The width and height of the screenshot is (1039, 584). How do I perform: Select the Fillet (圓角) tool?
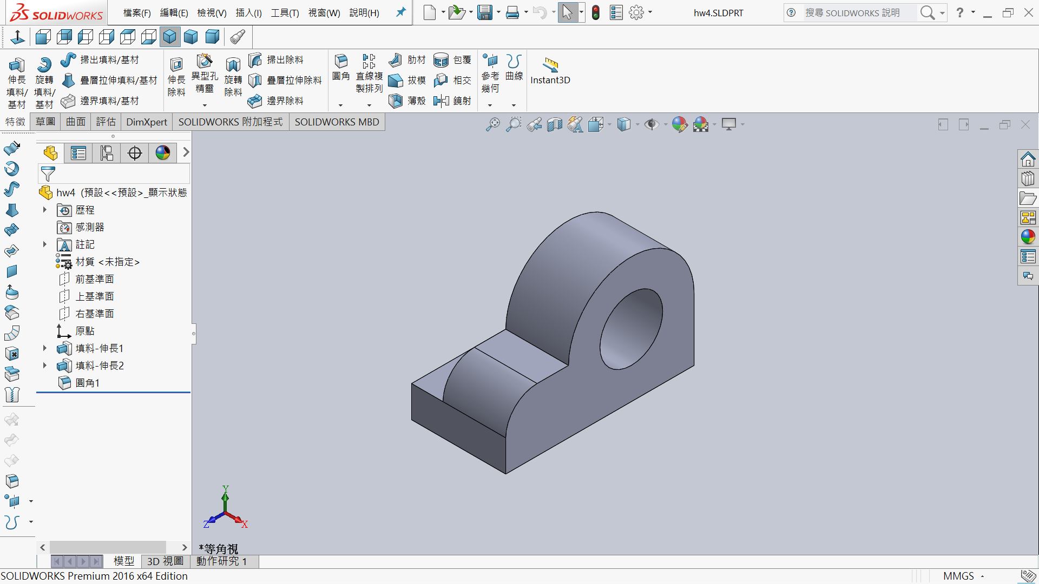click(x=341, y=61)
